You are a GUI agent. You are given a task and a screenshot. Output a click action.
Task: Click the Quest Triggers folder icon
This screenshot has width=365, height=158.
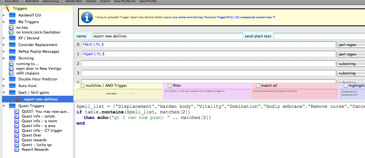pos(12,106)
